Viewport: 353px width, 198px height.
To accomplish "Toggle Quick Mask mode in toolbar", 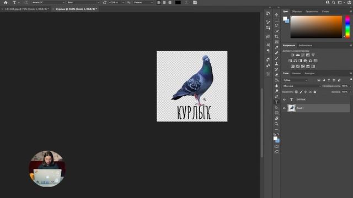I will click(x=276, y=146).
